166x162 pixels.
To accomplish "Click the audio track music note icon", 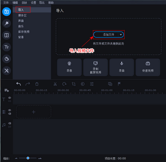I will [4, 125].
